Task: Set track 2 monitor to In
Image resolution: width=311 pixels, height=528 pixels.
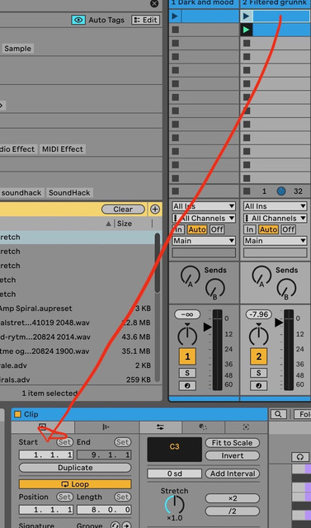Action: coord(250,229)
